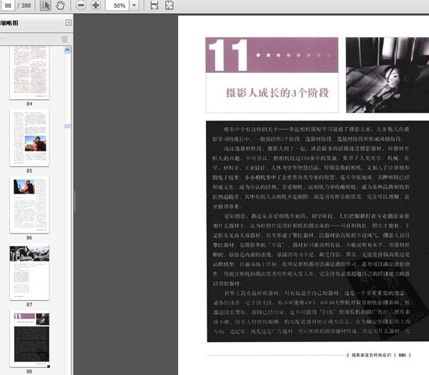Click the thumbnail panel scroll-up arrow
This screenshot has height=375, width=429.
pyautogui.click(x=67, y=50)
